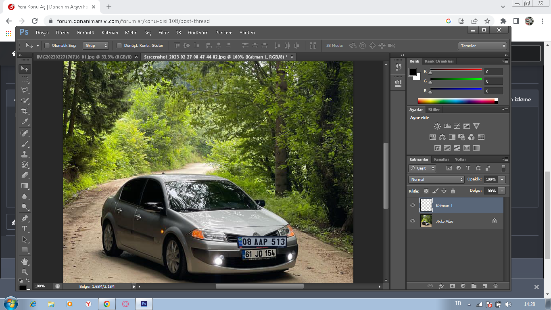
Task: Open the Opaklık slider dropdown arrow
Action: 502,180
